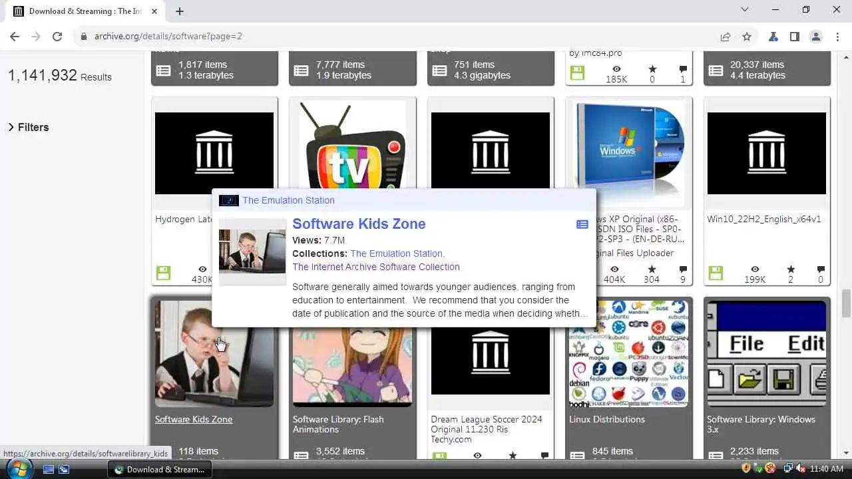
Task: Open the Chrome side panel icon
Action: tap(795, 37)
